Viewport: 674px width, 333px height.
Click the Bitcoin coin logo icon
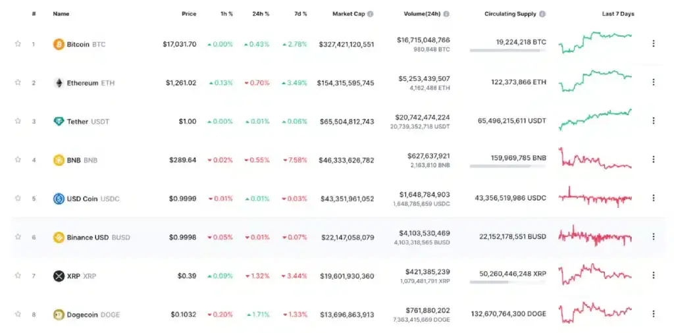coord(59,44)
